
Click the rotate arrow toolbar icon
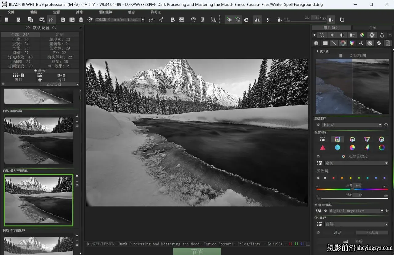pos(246,20)
